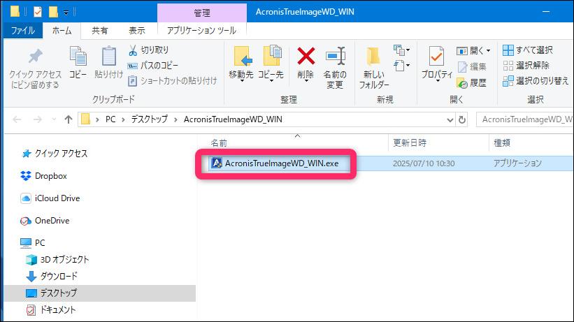Screen dimensions: 574x322
Task: Open OneDrive in navigation pane
Action: [x=45, y=221]
